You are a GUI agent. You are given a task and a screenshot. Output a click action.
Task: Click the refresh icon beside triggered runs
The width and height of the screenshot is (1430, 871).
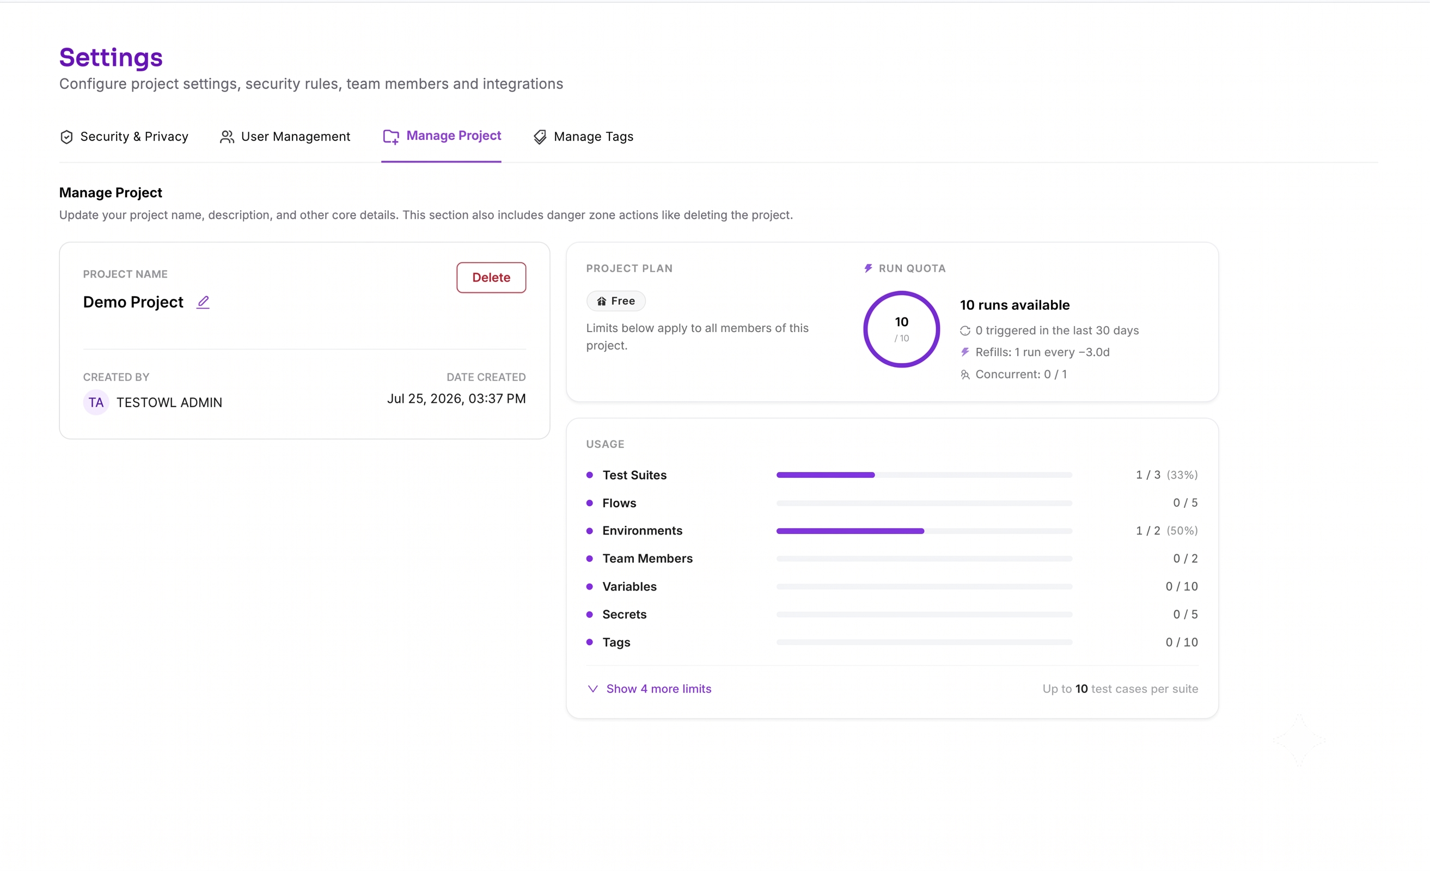(964, 331)
